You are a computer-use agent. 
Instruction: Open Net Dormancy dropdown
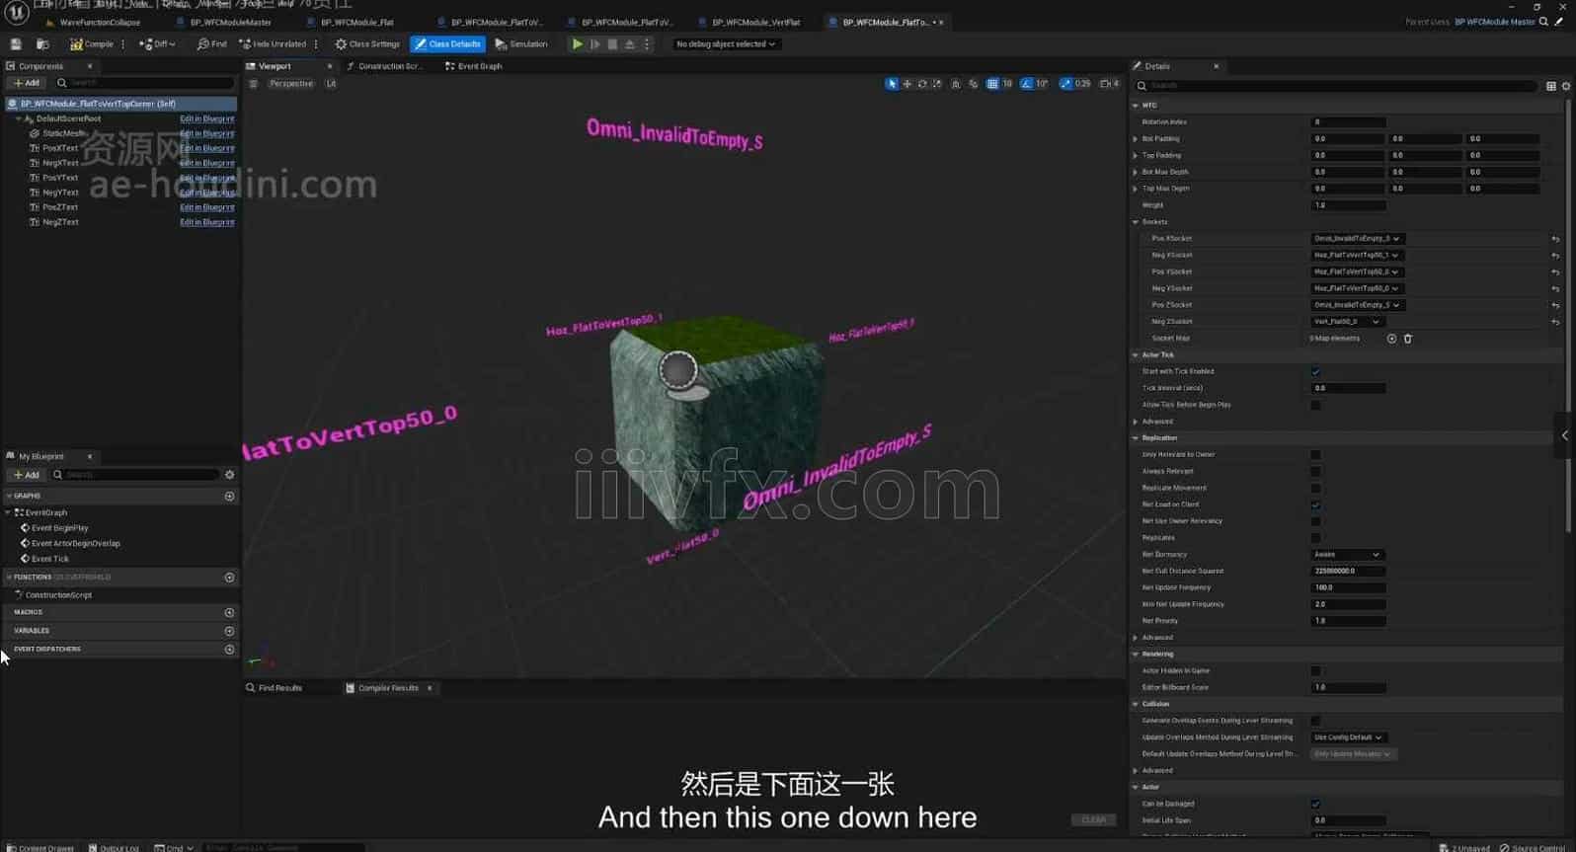coord(1346,555)
